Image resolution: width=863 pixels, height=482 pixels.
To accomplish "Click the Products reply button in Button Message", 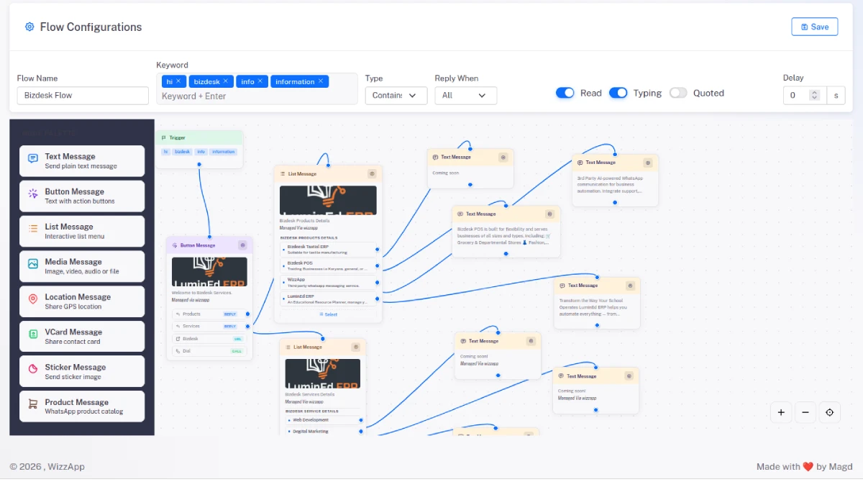I will point(209,314).
